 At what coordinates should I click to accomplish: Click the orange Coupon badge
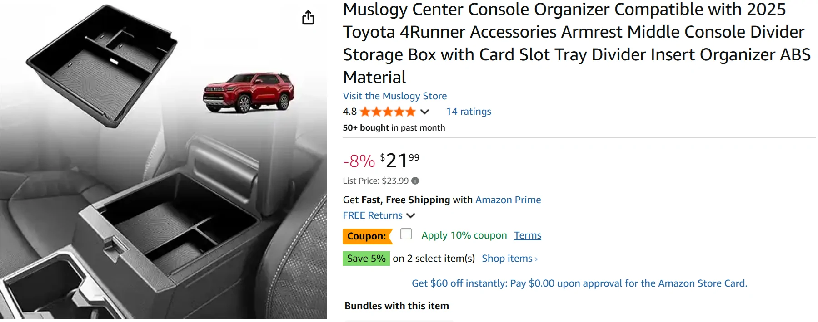click(x=366, y=236)
